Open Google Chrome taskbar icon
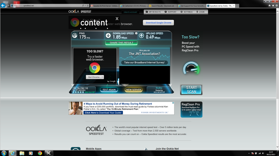The width and height of the screenshot is (279, 156). (40, 153)
